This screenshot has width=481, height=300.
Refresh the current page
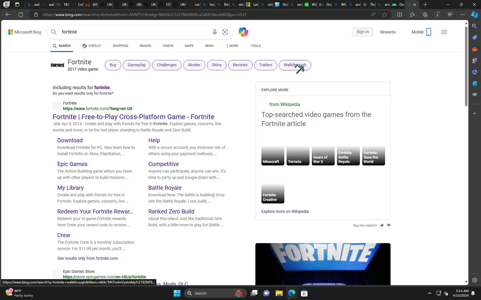click(21, 15)
